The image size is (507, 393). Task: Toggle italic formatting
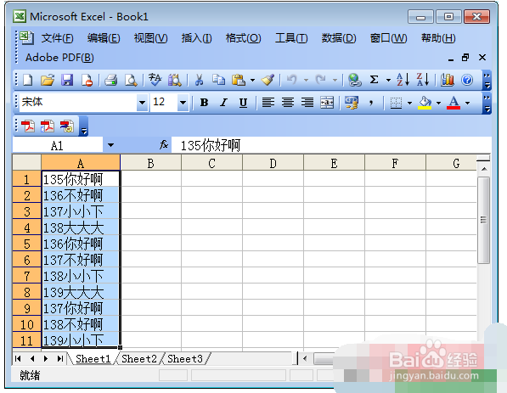(x=223, y=103)
